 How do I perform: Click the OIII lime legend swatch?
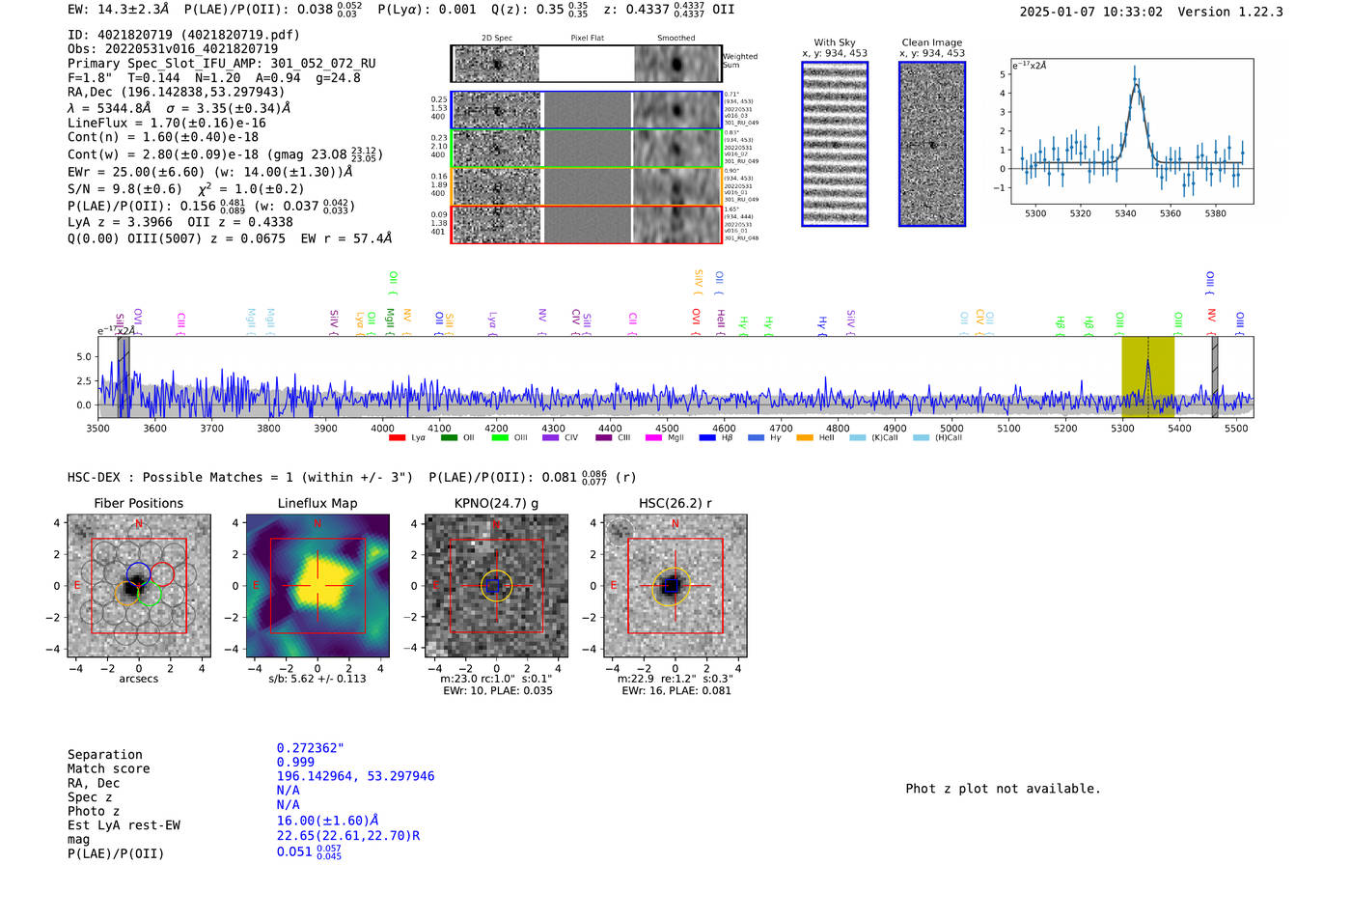(500, 438)
